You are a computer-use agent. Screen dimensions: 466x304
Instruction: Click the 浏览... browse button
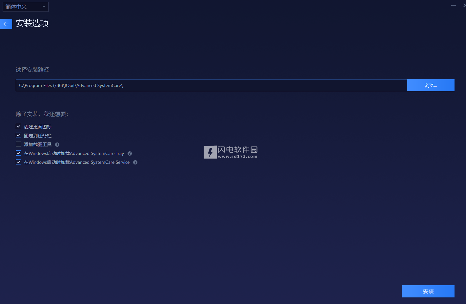pyautogui.click(x=431, y=85)
